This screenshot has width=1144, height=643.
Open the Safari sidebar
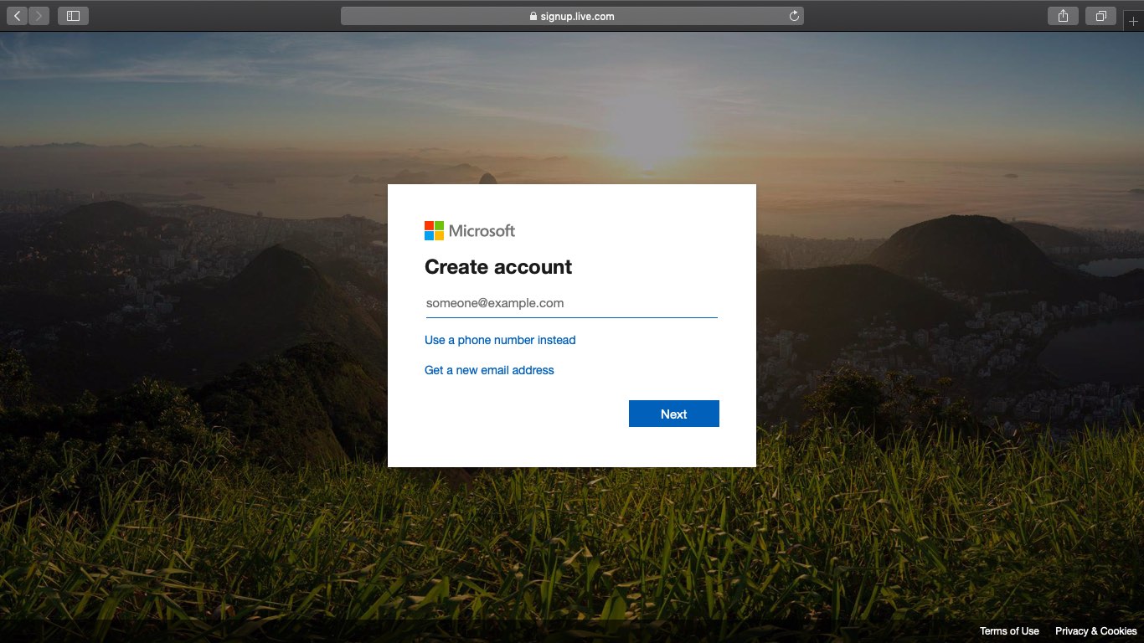(73, 15)
